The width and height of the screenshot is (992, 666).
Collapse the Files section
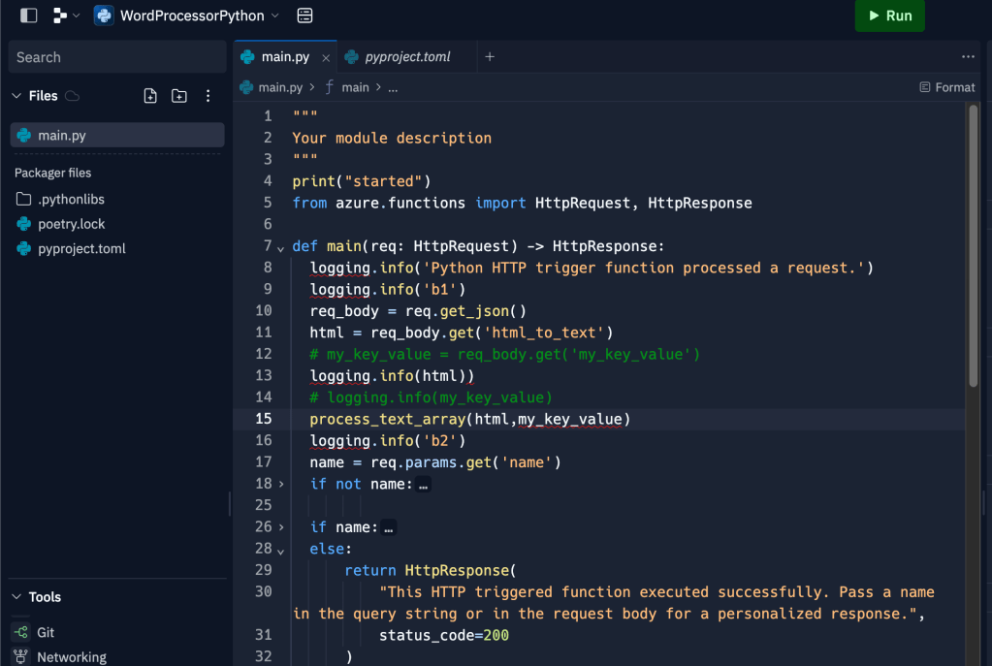pyautogui.click(x=17, y=96)
